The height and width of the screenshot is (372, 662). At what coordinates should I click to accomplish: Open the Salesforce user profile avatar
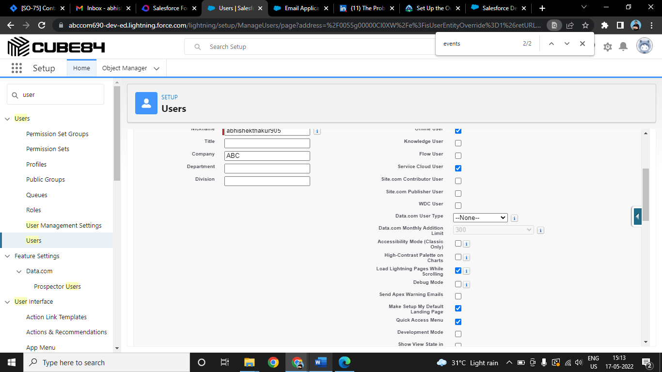(x=645, y=46)
